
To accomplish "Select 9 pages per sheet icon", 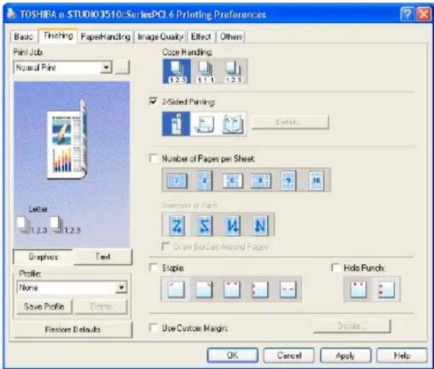I will tap(288, 181).
